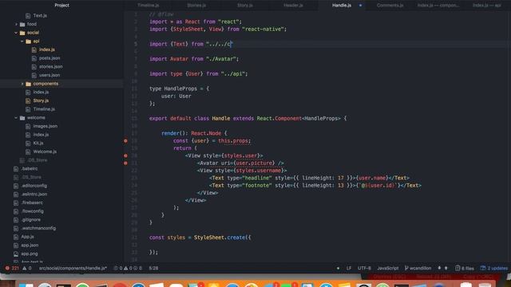Open Story.js in the tree
Screen dimensions: 511x287
[x=41, y=101]
